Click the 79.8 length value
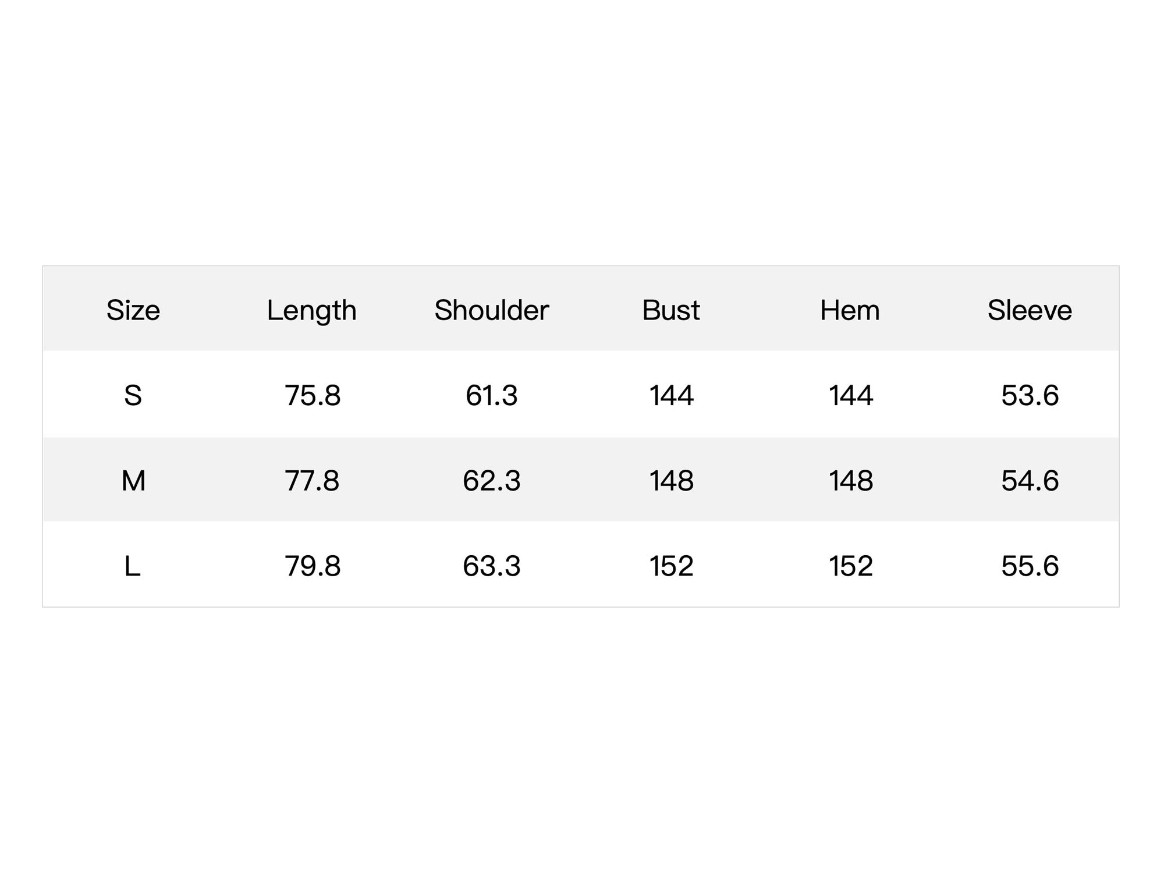 [313, 566]
